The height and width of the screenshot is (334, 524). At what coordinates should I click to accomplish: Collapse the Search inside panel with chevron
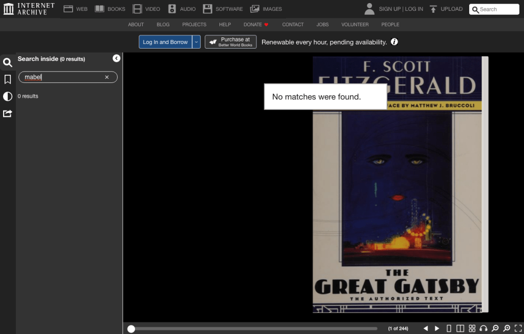pos(116,58)
